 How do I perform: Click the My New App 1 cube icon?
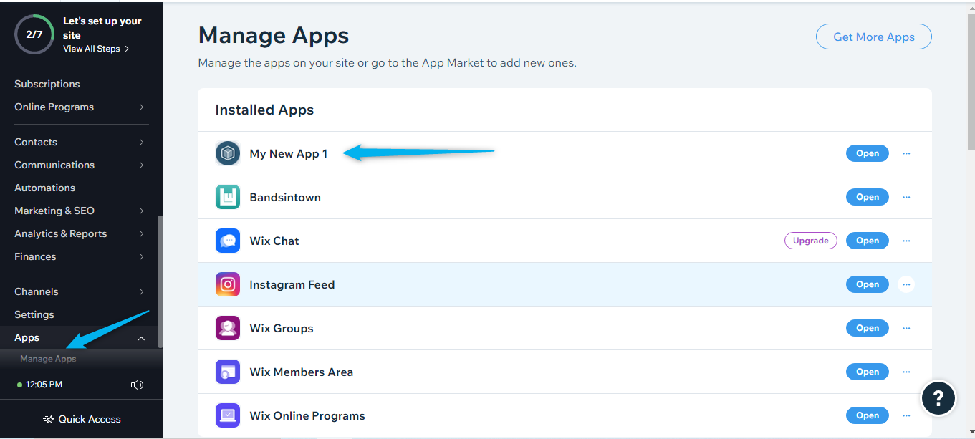pos(228,153)
